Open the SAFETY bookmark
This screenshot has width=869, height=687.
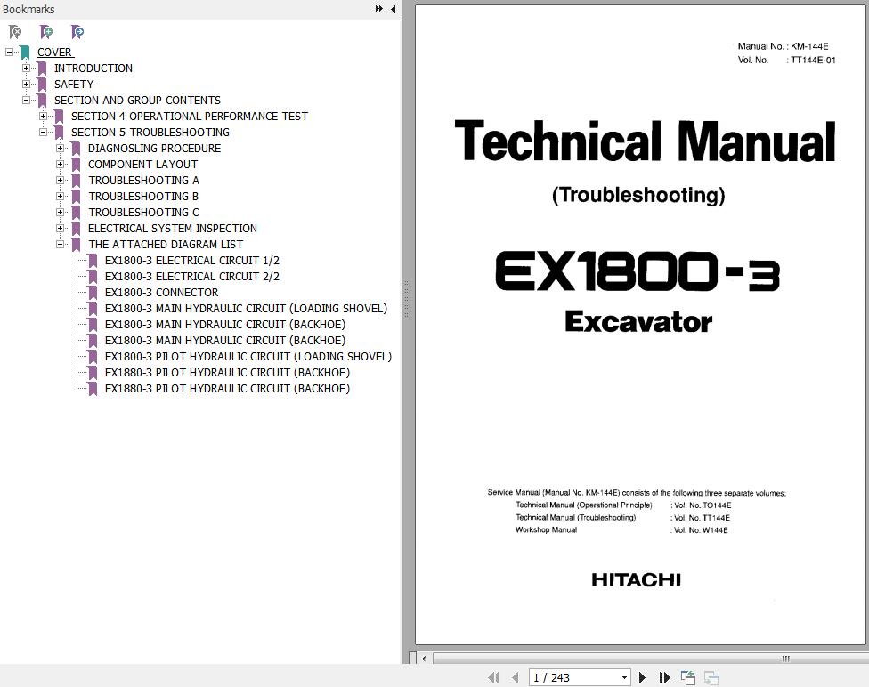[x=74, y=85]
